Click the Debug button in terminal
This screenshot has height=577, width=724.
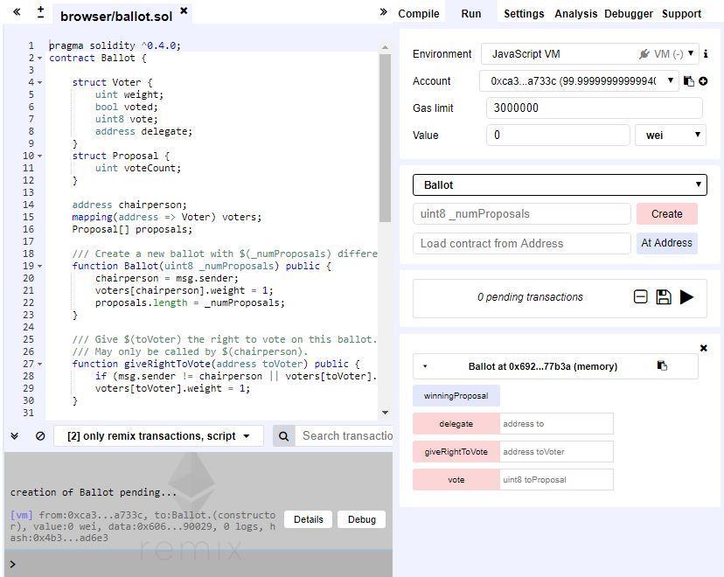coord(361,519)
